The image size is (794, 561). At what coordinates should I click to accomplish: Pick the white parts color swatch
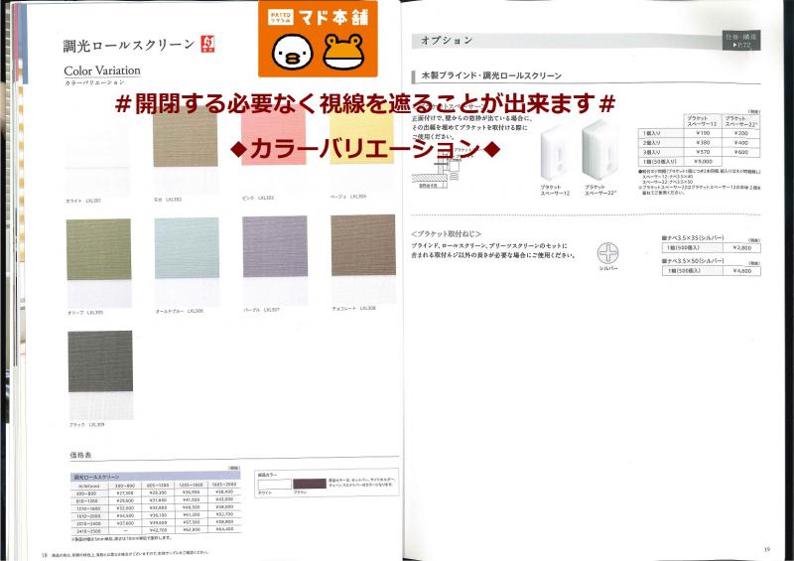coord(273,484)
